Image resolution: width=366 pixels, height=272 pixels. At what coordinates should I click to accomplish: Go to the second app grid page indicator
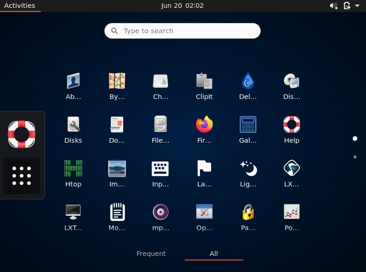click(x=355, y=157)
